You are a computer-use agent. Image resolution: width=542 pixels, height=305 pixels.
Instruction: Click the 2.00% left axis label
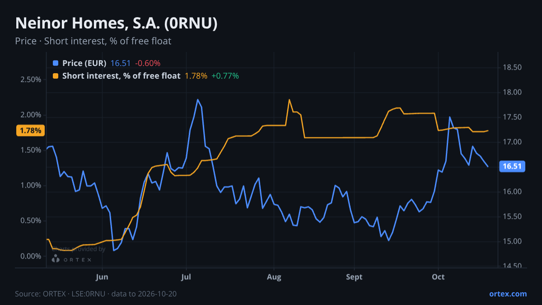[x=31, y=115]
